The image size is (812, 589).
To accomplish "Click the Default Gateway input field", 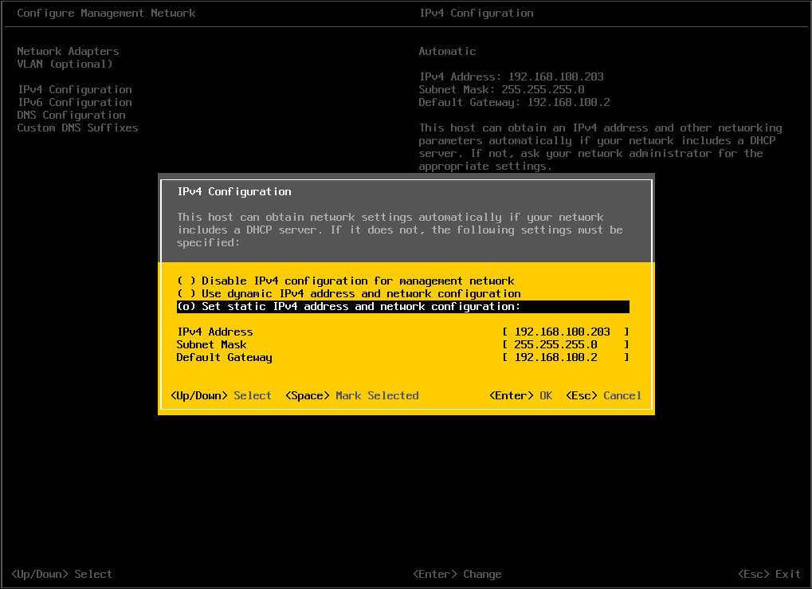I will [566, 357].
